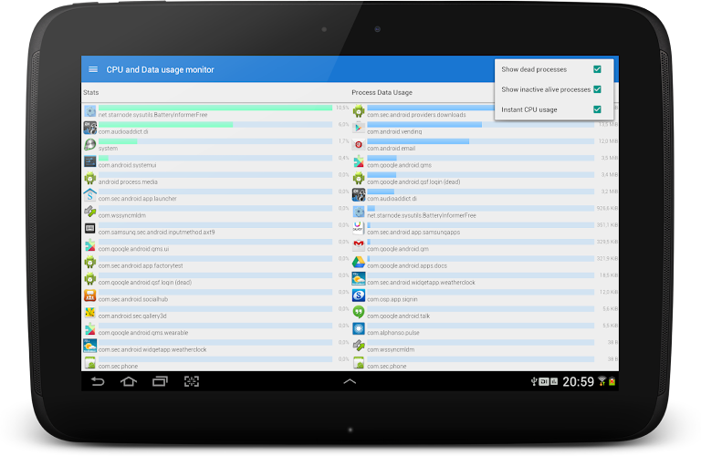Select com.google.android.gms in data usage list
Viewport: 701px width, 456px height.
tap(485, 161)
